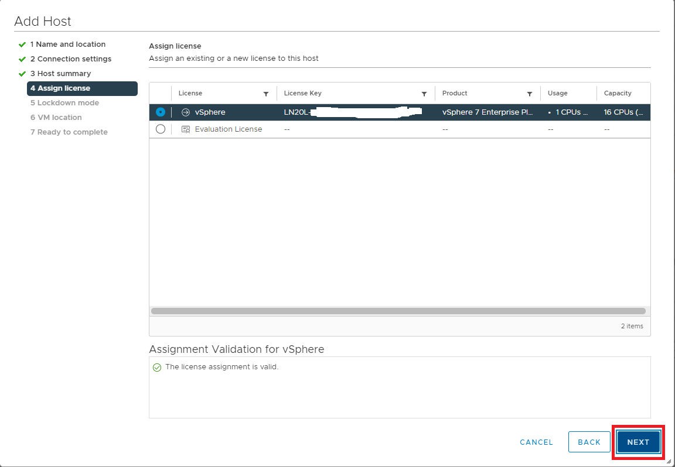Click the Evaluation License icon
Screen dimensions: 675x467
186,129
